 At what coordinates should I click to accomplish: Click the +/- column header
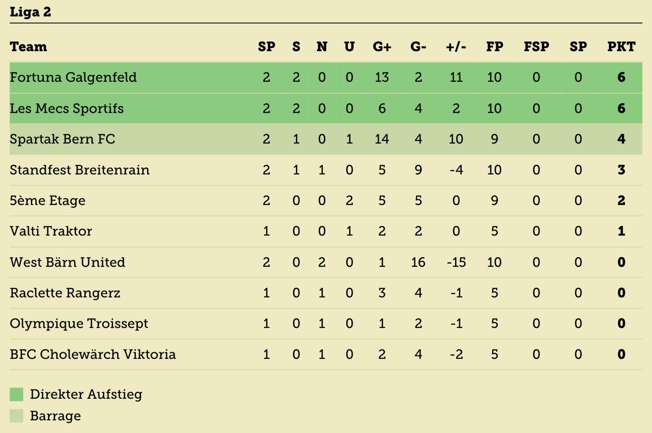click(x=456, y=47)
